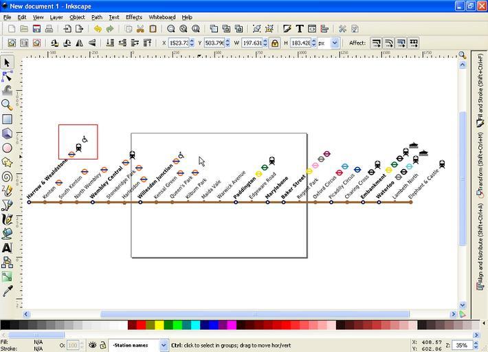Image resolution: width=488 pixels, height=352 pixels.
Task: Select the Bezier pen tool
Action: point(7,205)
